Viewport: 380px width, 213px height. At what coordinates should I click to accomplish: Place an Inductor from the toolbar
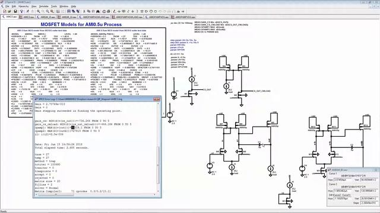click(x=137, y=11)
